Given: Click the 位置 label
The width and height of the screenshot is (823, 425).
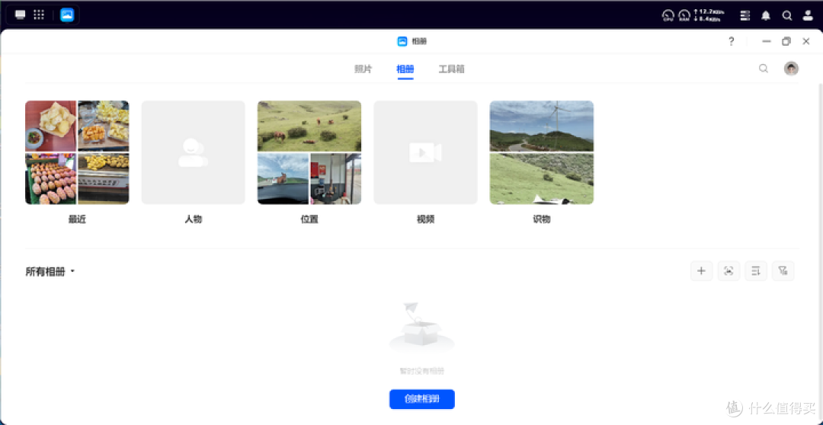Looking at the screenshot, I should point(309,219).
